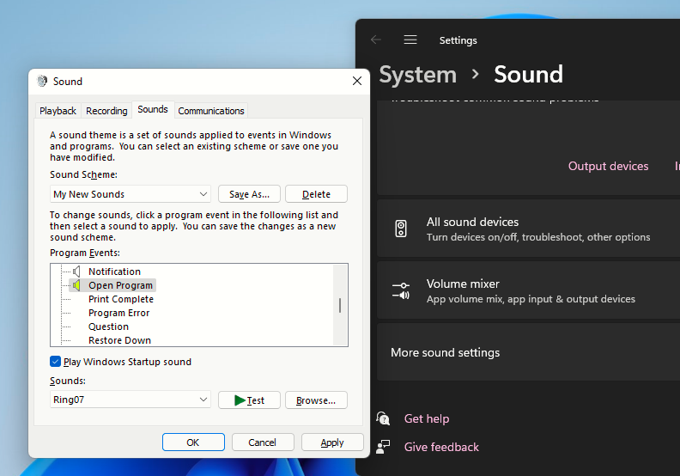The width and height of the screenshot is (680, 476).
Task: Expand More sound settings section
Action: (x=528, y=352)
